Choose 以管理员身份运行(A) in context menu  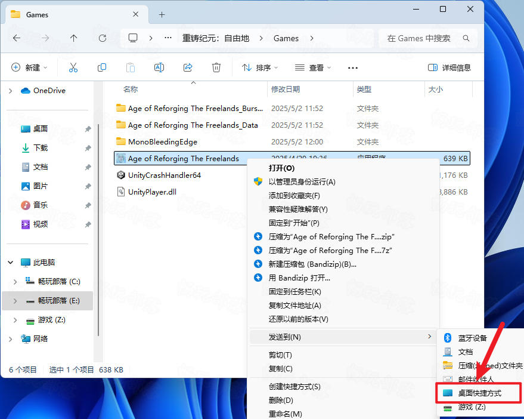343,181
